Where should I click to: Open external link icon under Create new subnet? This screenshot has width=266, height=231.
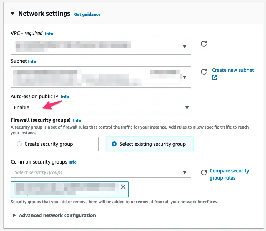click(x=215, y=77)
